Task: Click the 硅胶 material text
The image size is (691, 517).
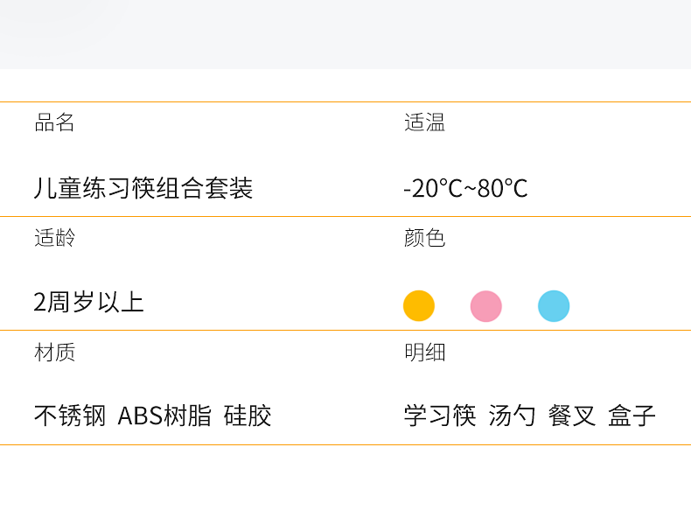Action: [248, 416]
